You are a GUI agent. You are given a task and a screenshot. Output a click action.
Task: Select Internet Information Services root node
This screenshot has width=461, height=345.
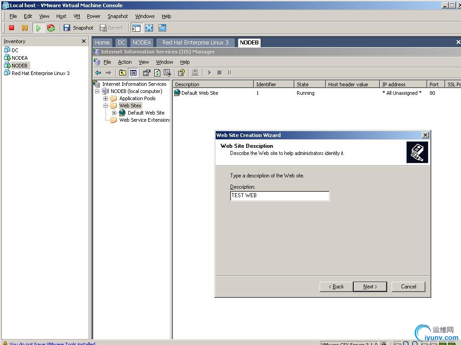134,84
